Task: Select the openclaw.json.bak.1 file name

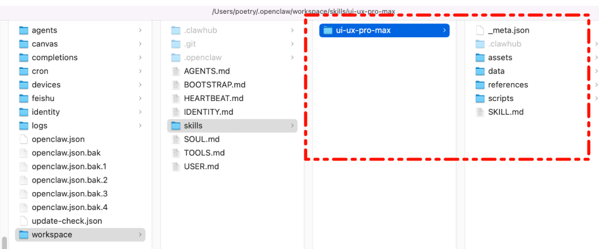Action: (69, 167)
